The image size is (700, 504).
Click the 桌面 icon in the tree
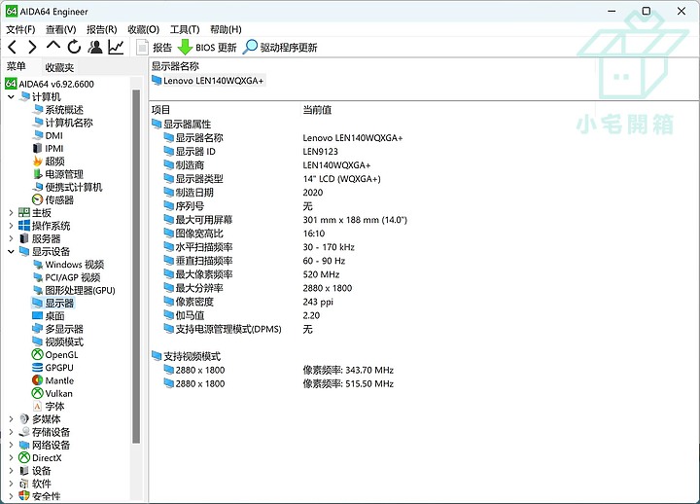coord(38,316)
